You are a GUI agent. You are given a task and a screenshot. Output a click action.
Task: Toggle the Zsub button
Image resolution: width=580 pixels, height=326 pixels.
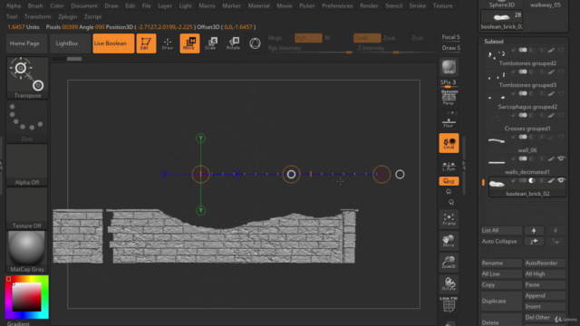[389, 38]
